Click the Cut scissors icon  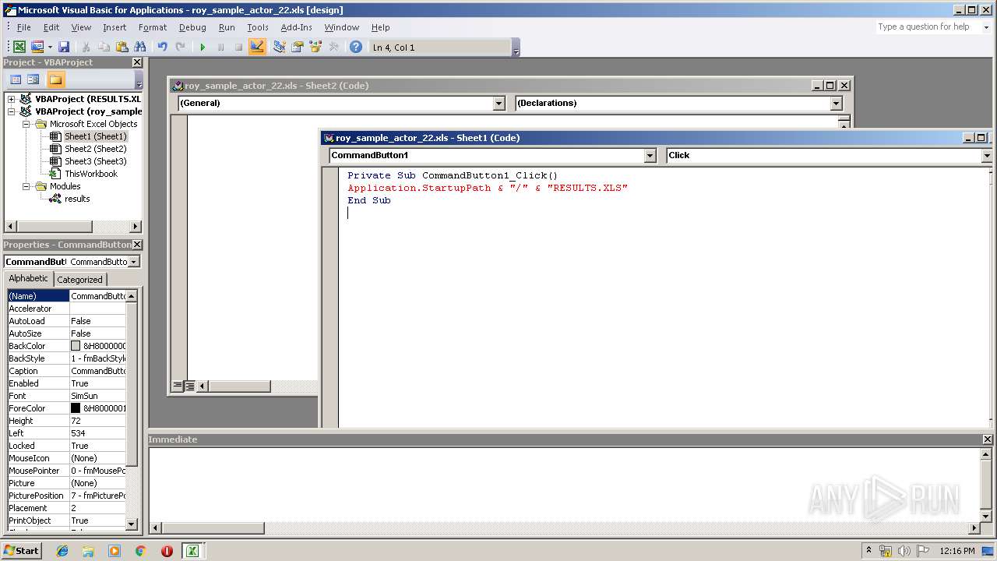(86, 48)
